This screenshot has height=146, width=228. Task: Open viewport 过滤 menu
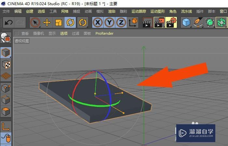[76, 33]
